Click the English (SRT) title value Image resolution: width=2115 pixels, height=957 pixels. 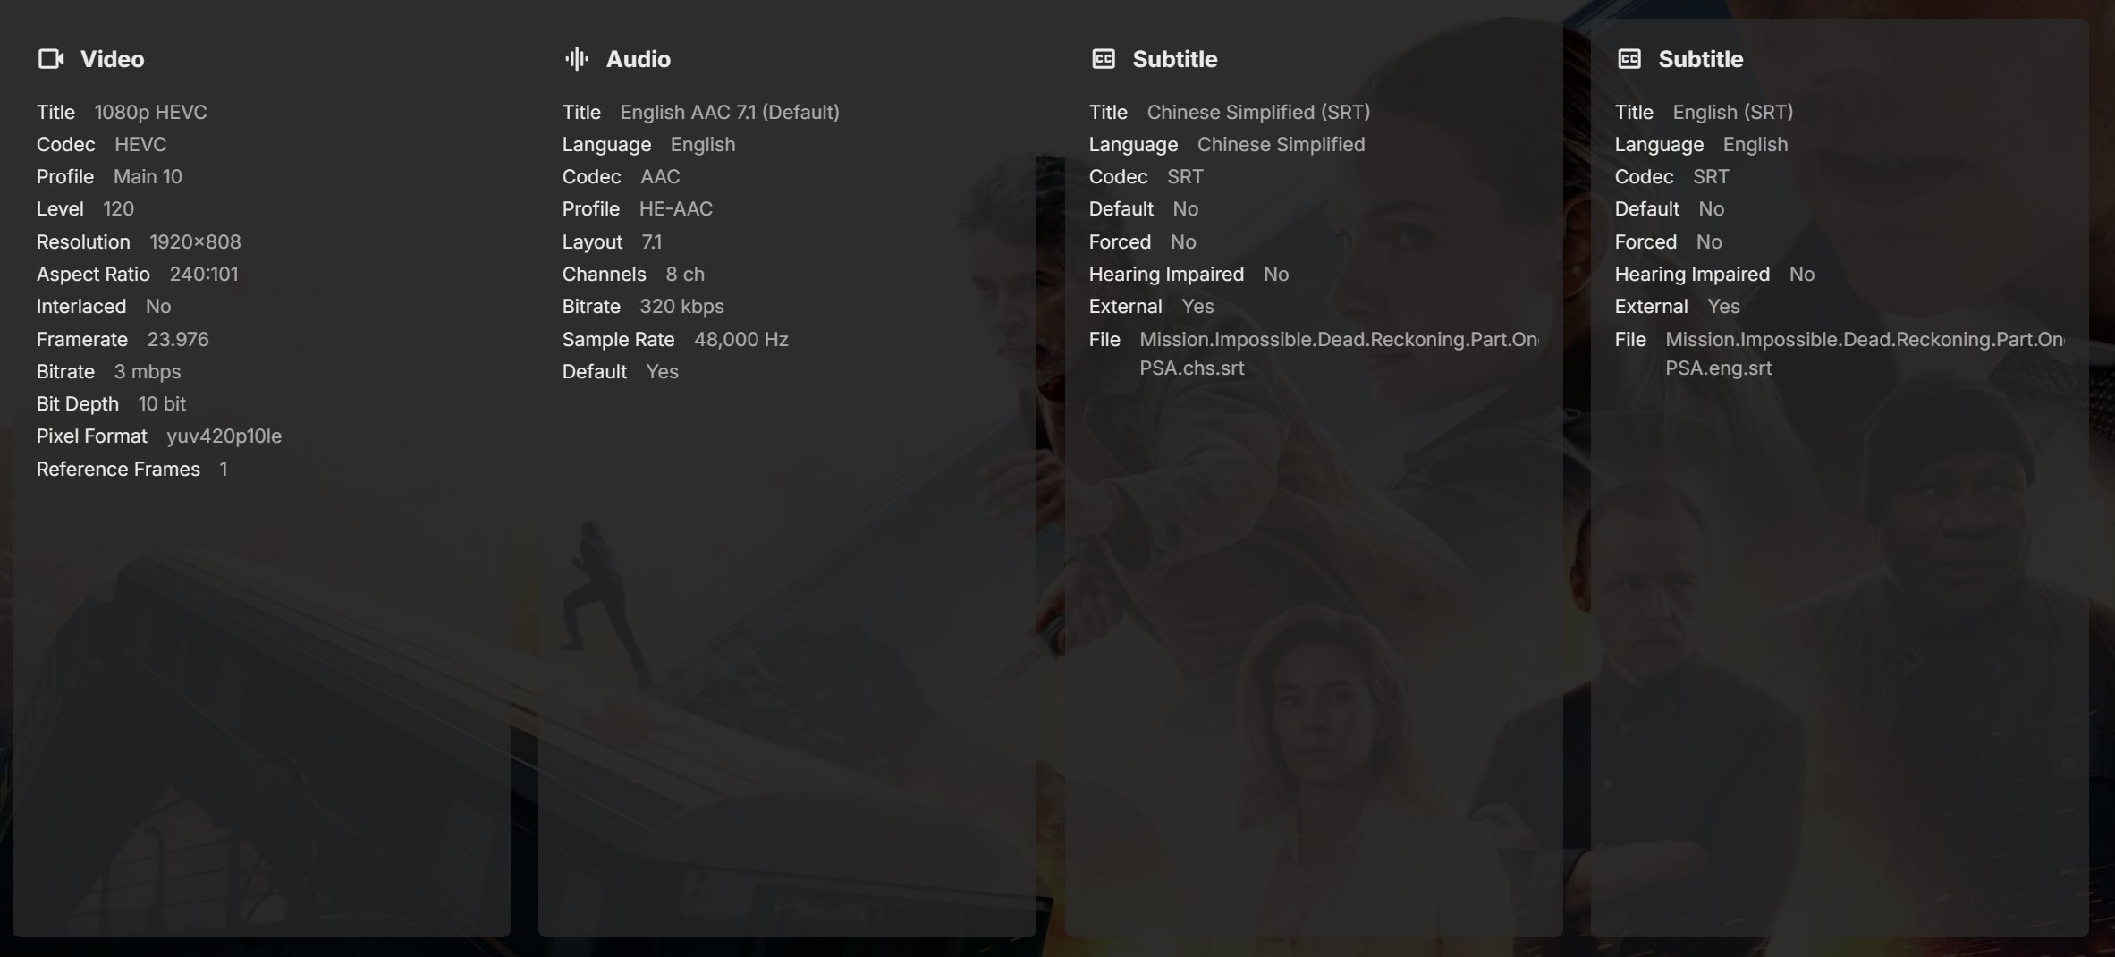(x=1732, y=112)
